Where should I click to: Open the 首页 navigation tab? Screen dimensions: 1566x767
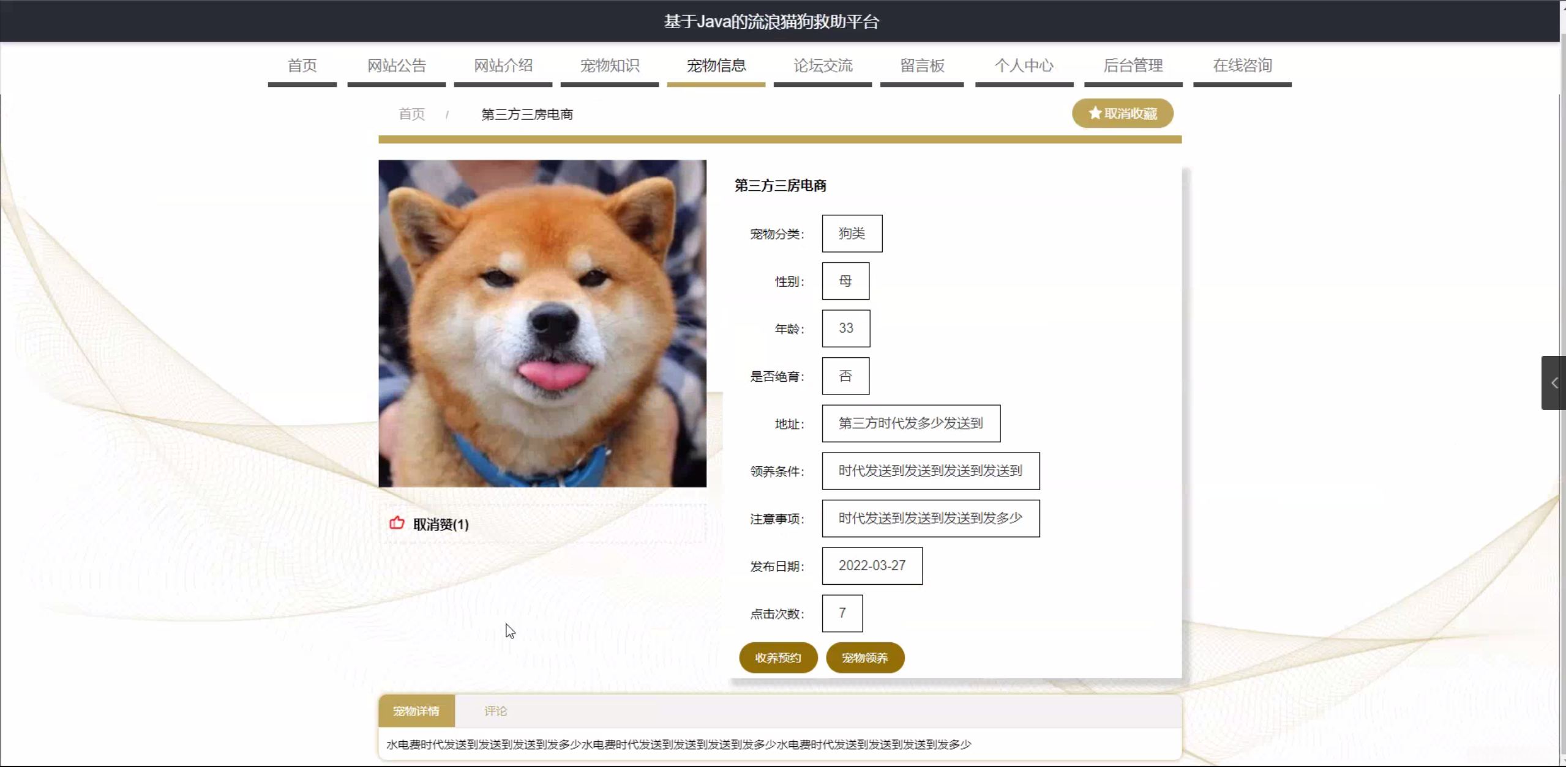302,65
